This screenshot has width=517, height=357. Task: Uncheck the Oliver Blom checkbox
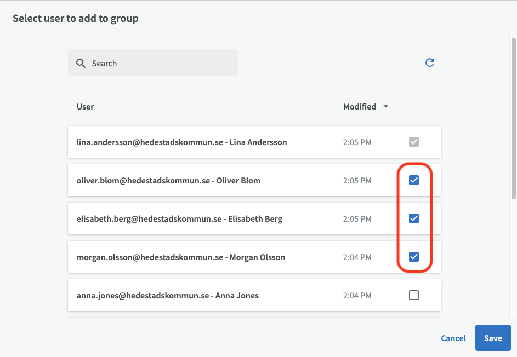click(x=414, y=180)
